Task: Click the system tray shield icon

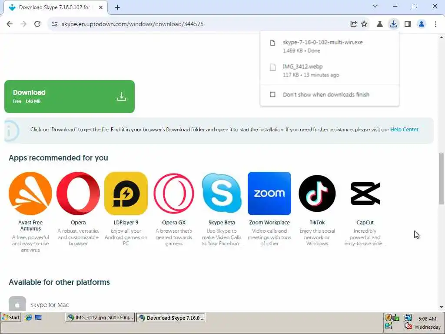Action: pyautogui.click(x=388, y=317)
